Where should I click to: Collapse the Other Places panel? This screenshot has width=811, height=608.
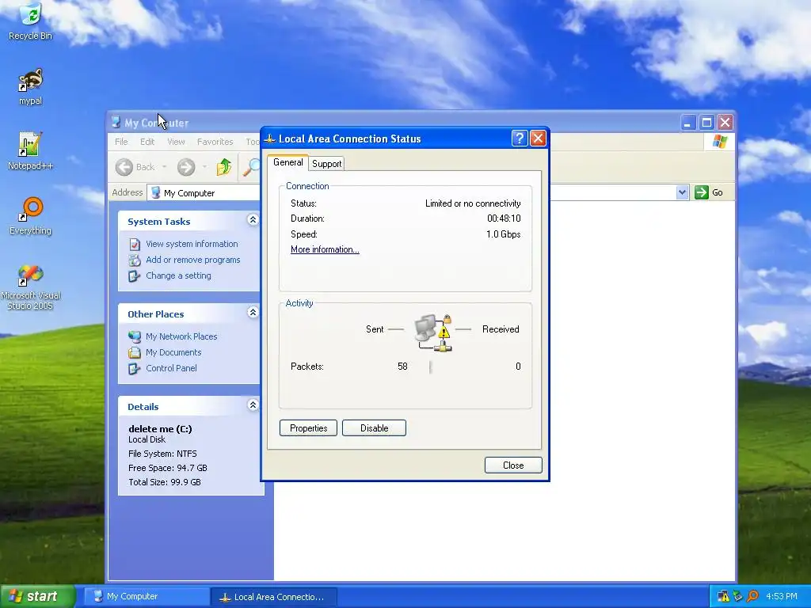[253, 312]
